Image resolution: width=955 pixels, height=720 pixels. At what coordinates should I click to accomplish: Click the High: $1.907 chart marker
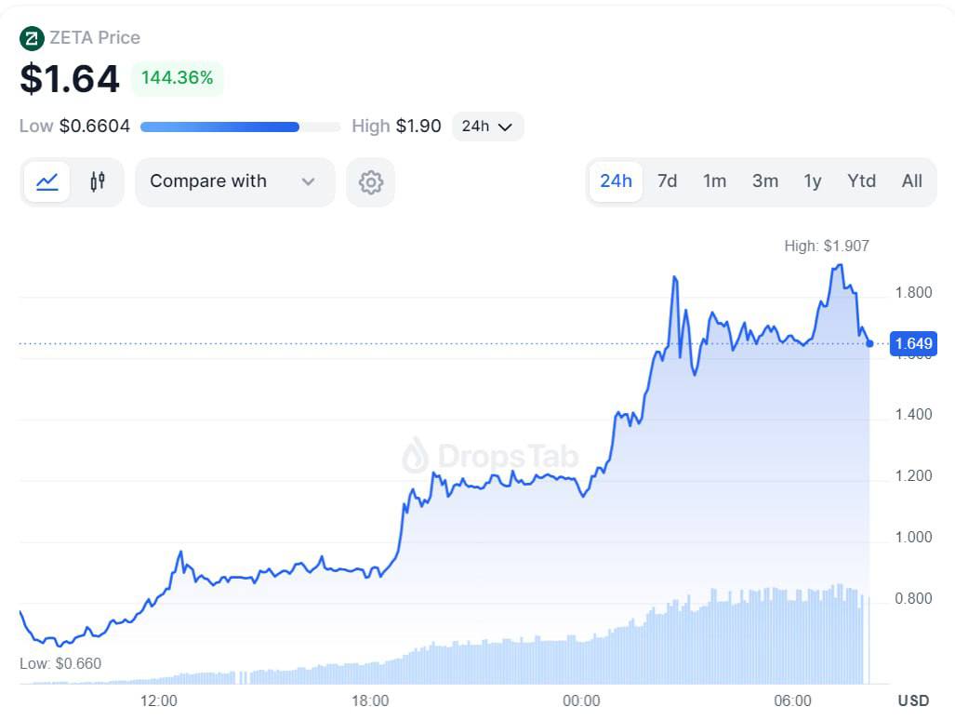coord(826,247)
